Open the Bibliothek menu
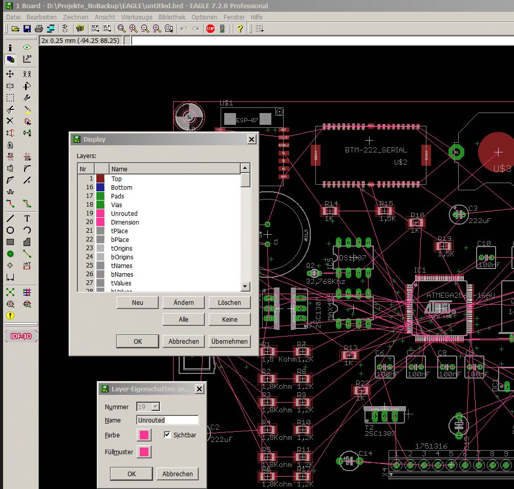Viewport: 514px width, 489px height. point(172,17)
